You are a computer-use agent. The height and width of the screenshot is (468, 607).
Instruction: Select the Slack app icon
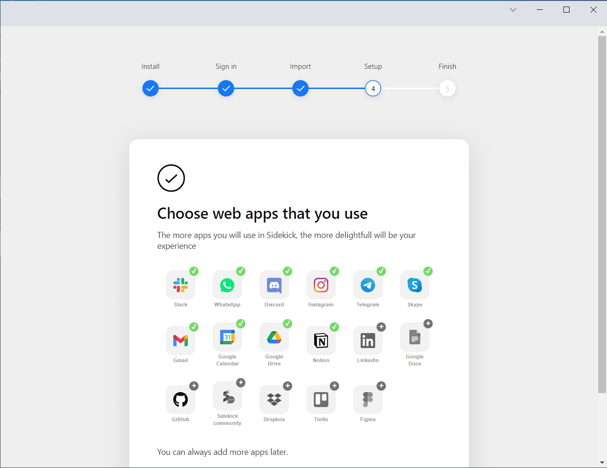180,285
